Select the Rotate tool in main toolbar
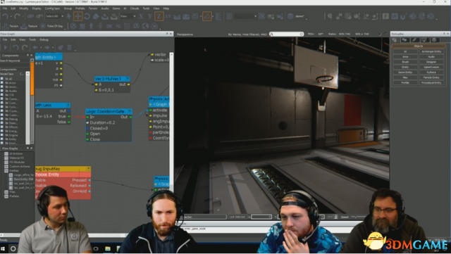The height and width of the screenshot is (254, 451). [x=87, y=16]
